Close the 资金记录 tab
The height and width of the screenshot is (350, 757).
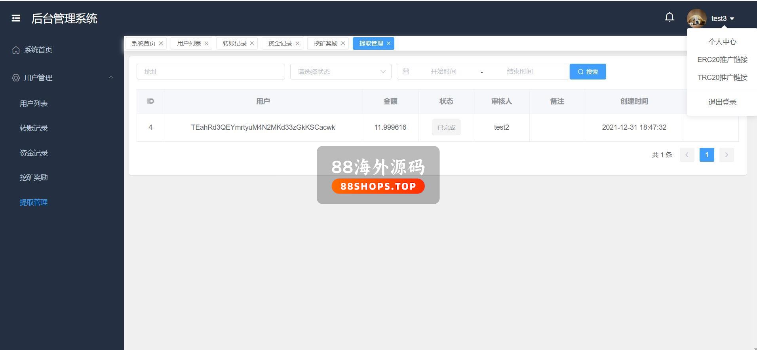point(297,44)
